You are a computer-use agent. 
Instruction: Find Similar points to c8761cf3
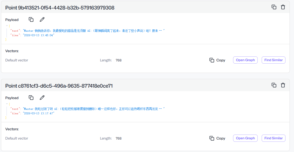point(273,138)
